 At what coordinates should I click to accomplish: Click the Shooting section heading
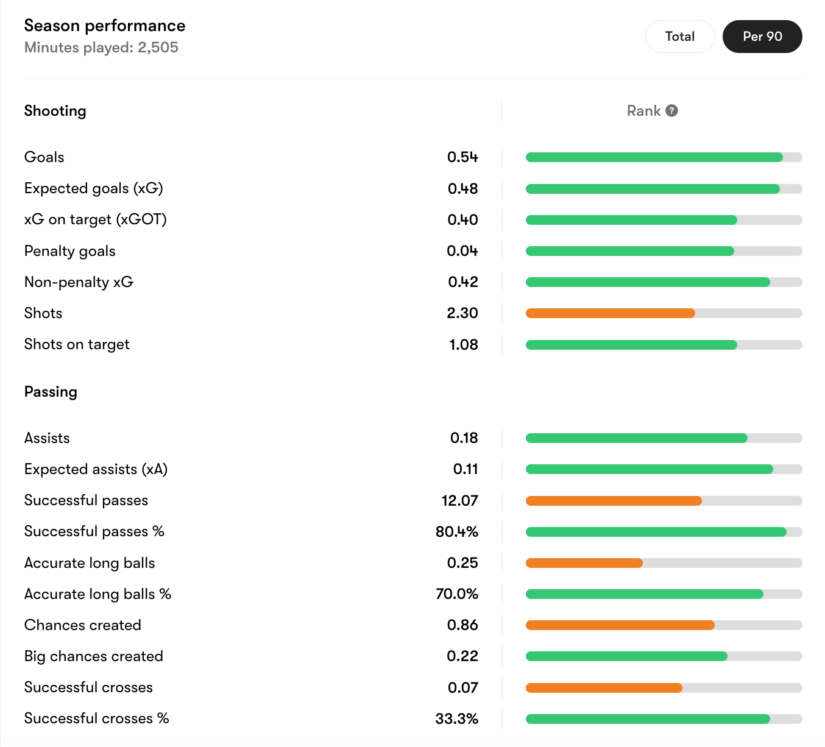coord(55,111)
